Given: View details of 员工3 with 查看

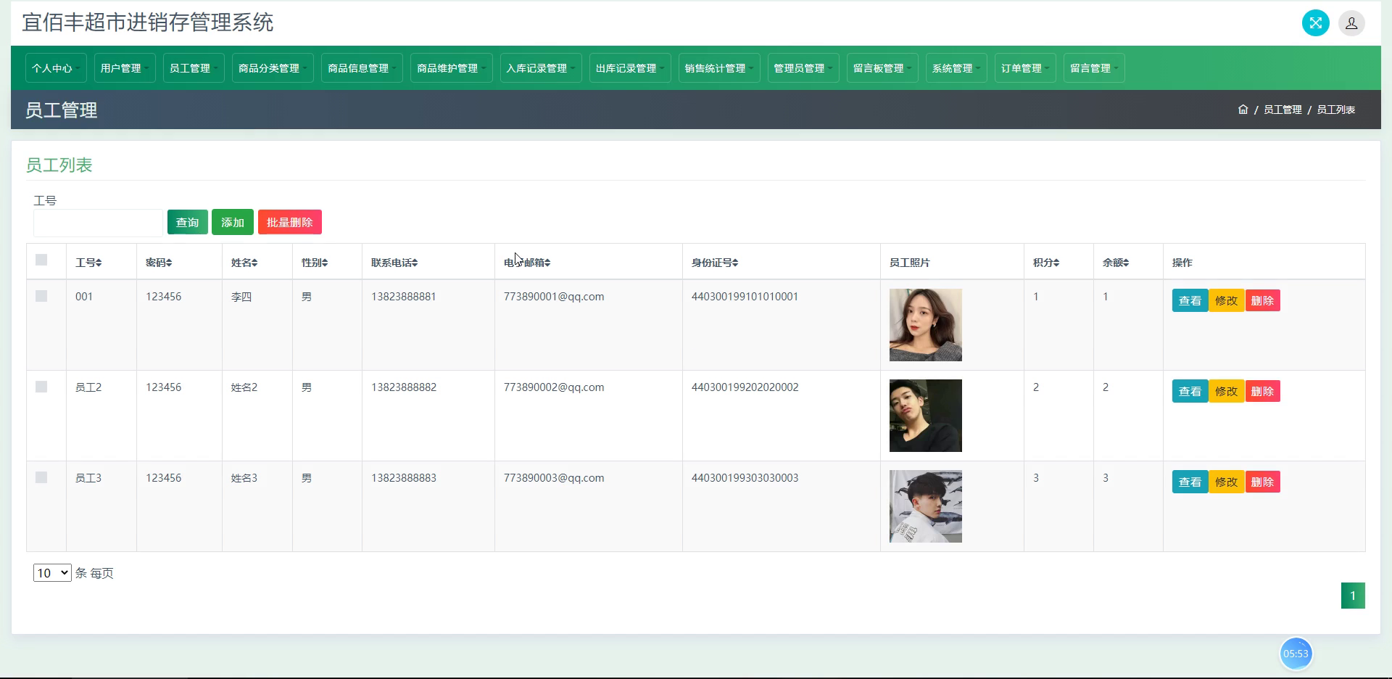Looking at the screenshot, I should click(x=1190, y=482).
